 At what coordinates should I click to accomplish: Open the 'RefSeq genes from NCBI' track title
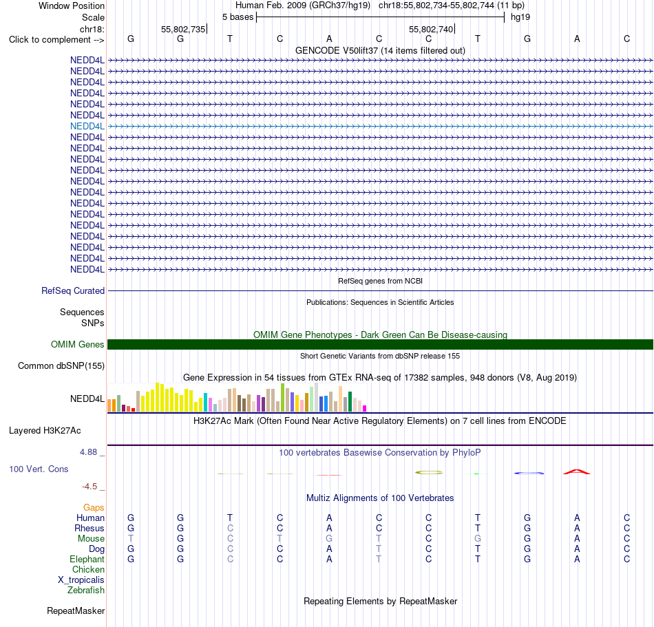(x=380, y=281)
